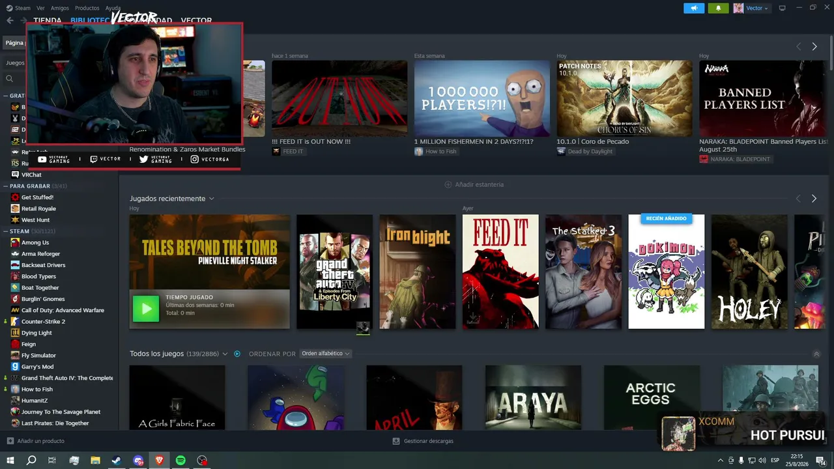The width and height of the screenshot is (834, 469).
Task: Click the Garry's Mod game icon
Action: pyautogui.click(x=15, y=367)
